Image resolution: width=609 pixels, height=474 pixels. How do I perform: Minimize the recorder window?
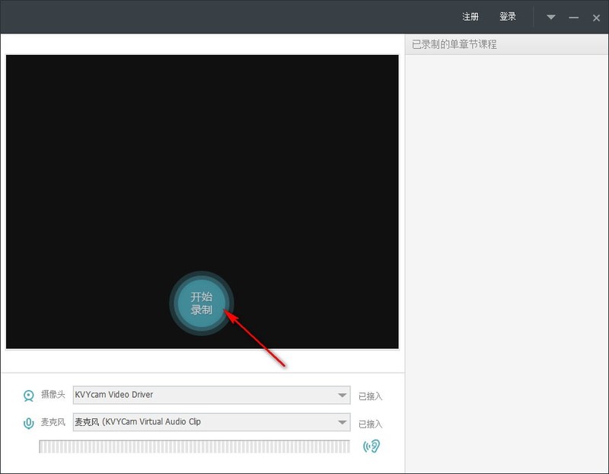click(x=574, y=18)
